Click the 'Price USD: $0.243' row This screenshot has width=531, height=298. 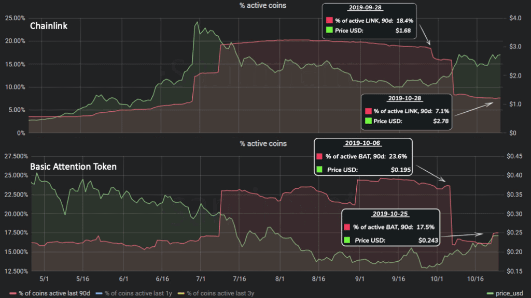click(391, 240)
